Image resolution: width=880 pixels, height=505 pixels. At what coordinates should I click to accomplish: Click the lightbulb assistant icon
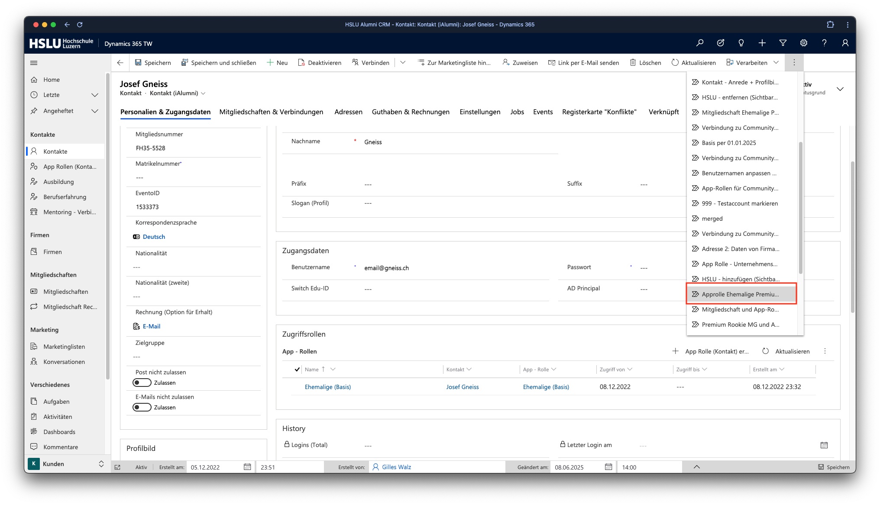point(741,43)
